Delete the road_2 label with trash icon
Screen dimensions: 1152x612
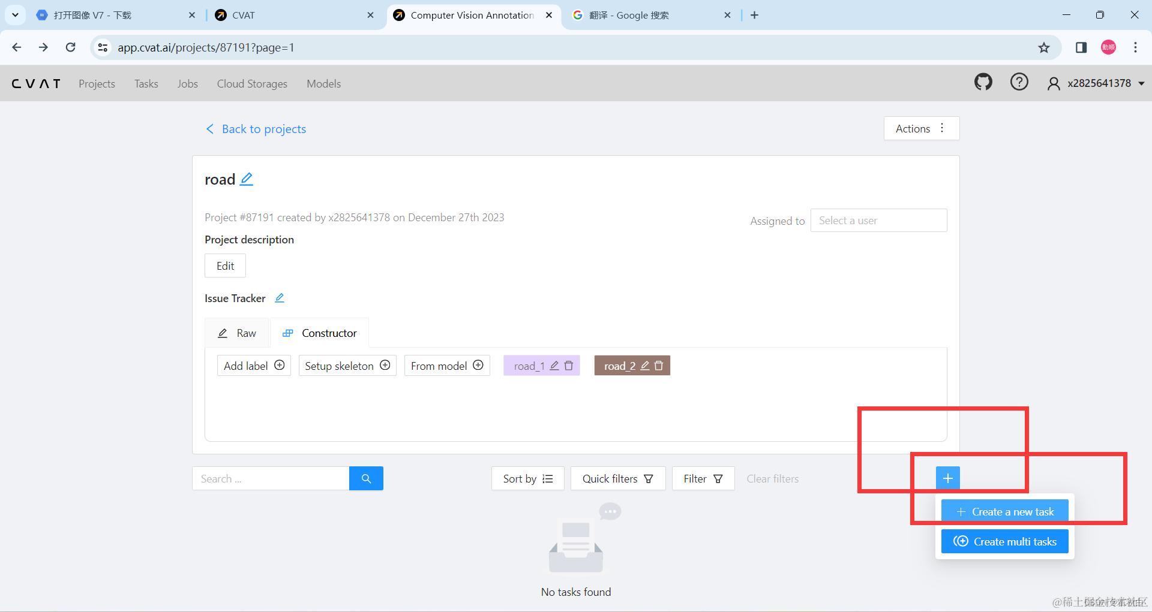tap(659, 366)
